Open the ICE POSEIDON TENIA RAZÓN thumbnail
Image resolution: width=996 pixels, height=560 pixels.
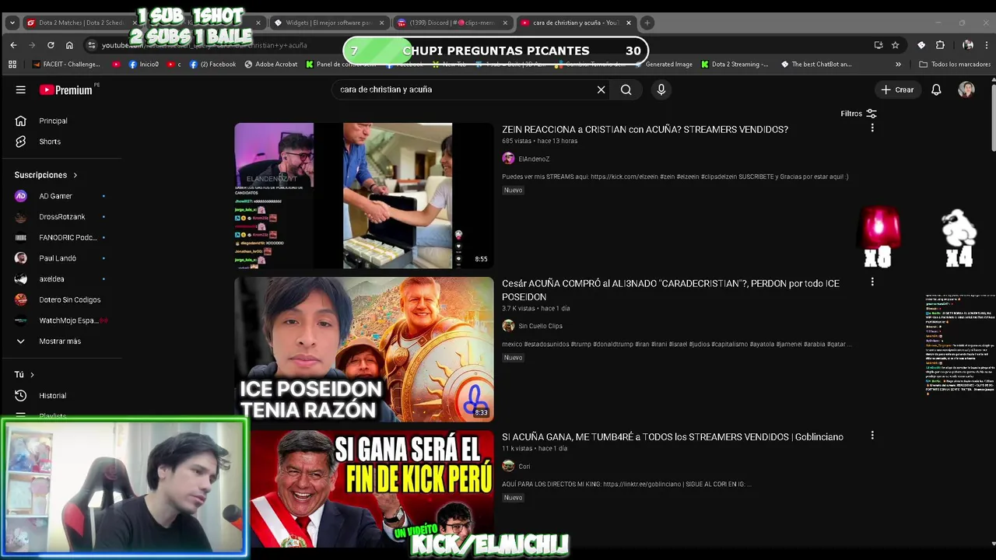tap(364, 349)
